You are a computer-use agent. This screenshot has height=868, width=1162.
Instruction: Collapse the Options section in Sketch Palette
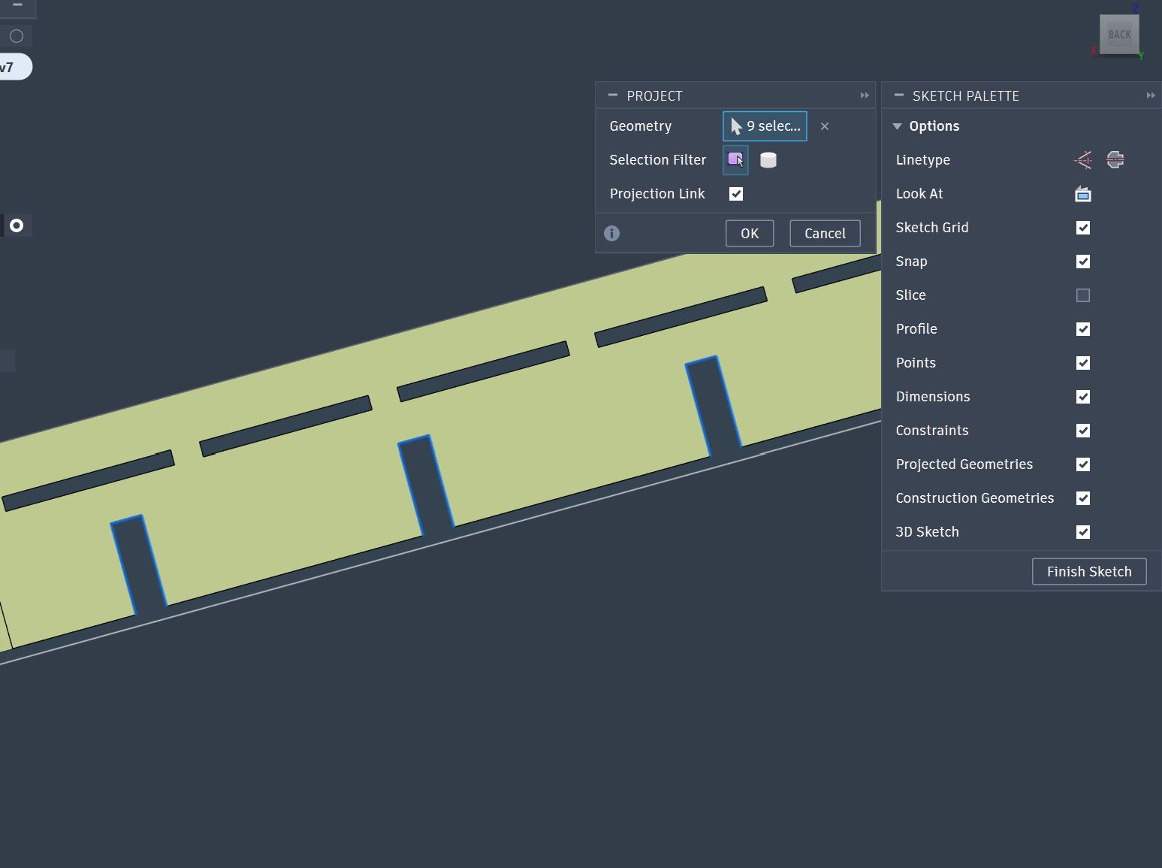(897, 126)
